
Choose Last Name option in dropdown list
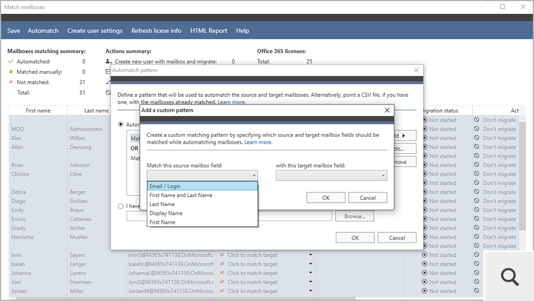click(x=202, y=204)
